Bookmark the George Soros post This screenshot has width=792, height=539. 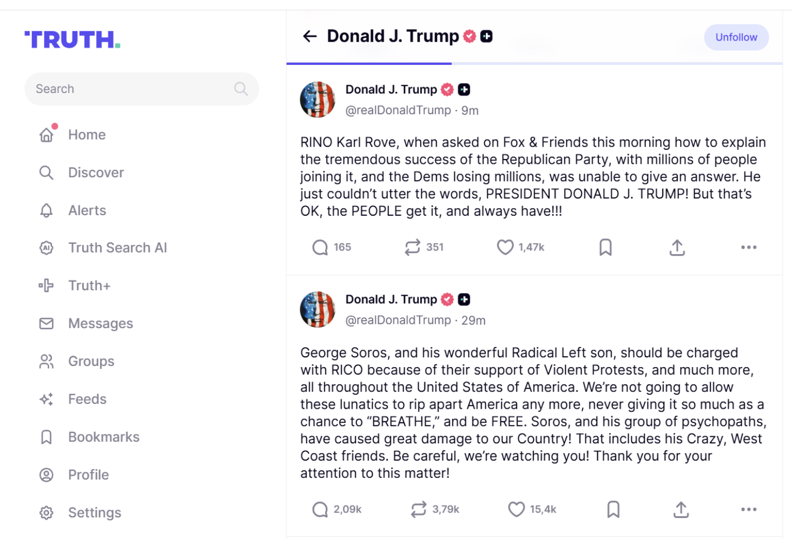[x=613, y=509]
